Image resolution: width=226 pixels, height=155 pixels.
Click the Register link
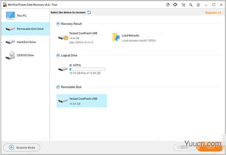(213, 12)
